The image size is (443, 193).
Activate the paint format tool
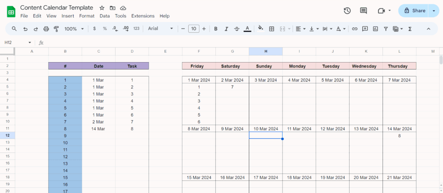(x=56, y=29)
